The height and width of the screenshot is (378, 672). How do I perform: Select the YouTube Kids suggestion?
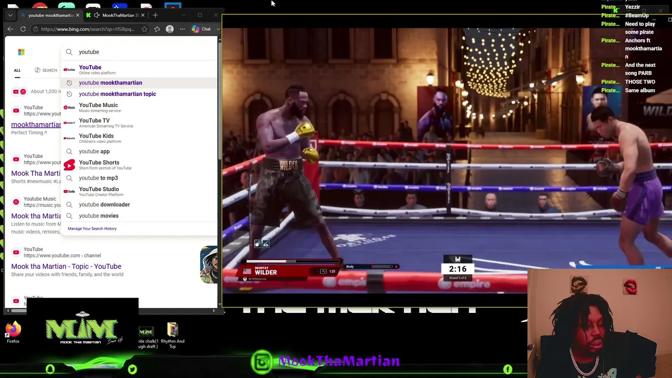click(139, 138)
